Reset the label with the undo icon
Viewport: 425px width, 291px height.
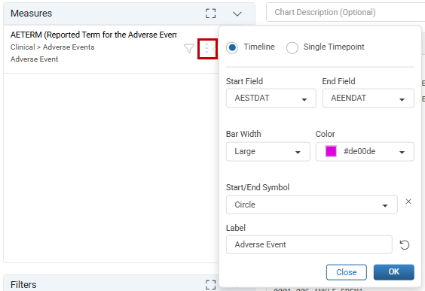tap(405, 245)
